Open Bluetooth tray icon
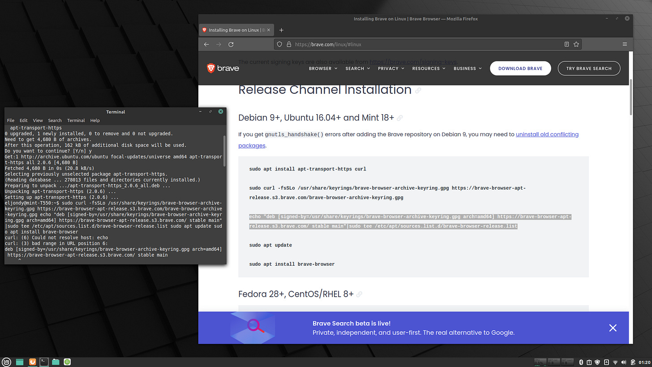 coord(581,362)
